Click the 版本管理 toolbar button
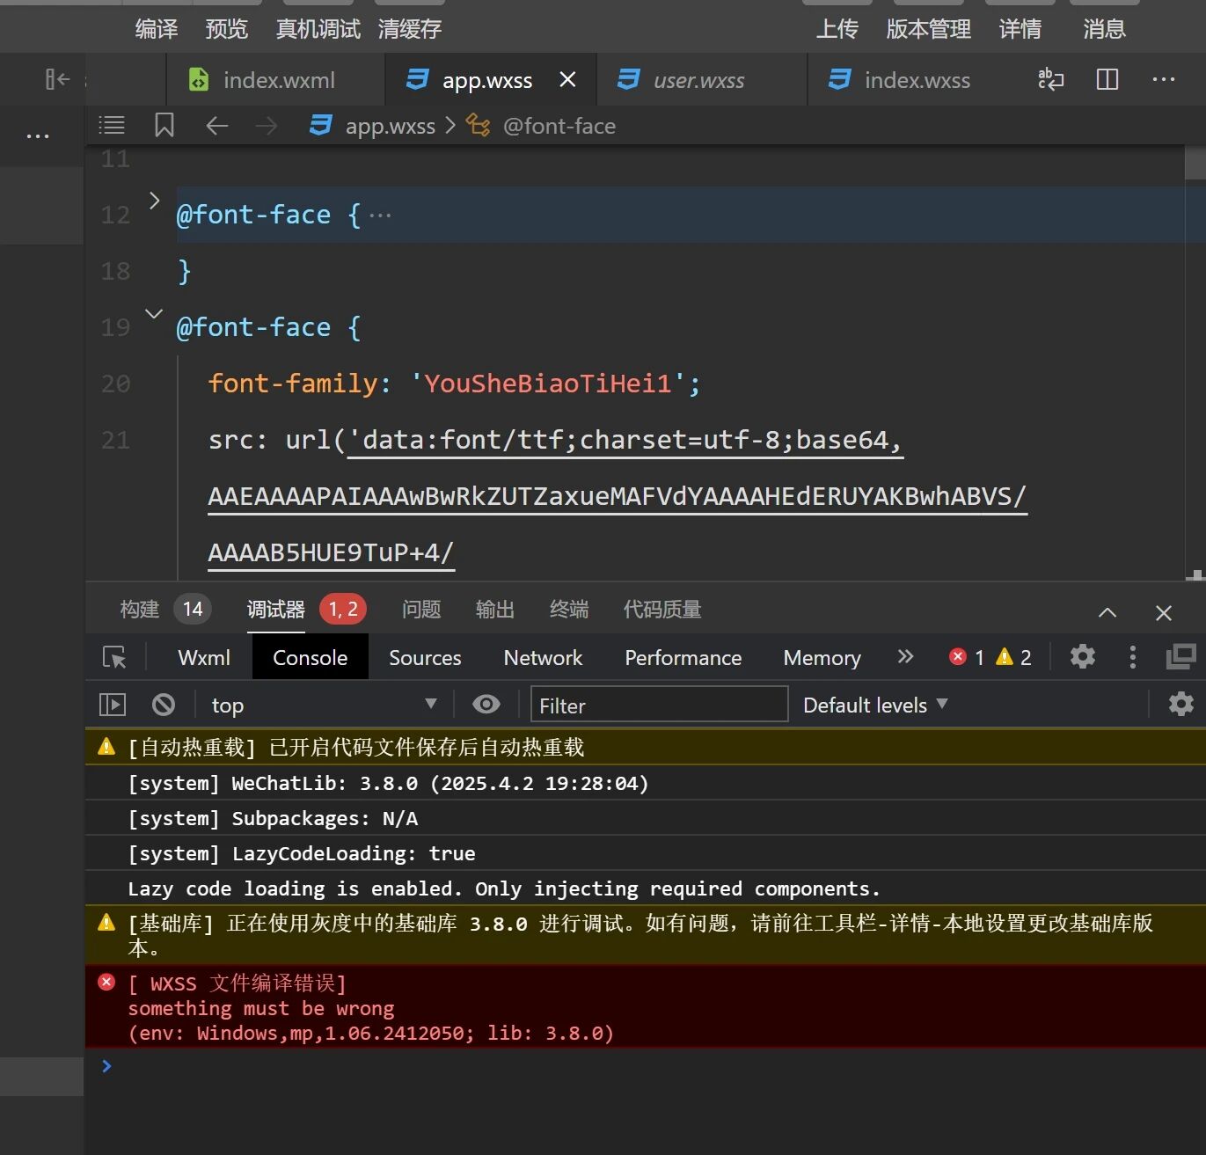 coord(928,29)
